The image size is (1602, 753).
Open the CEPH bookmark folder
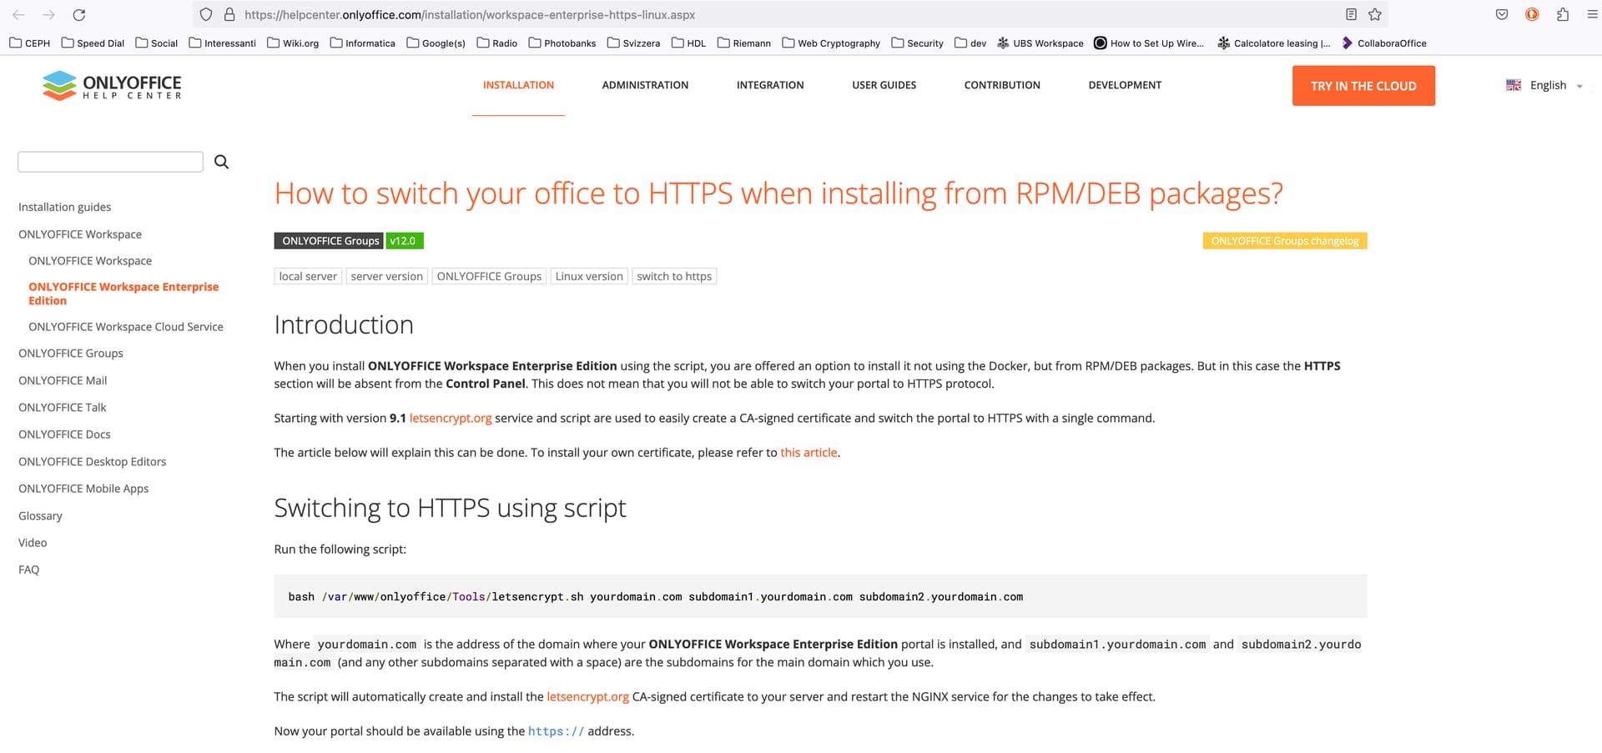(29, 43)
